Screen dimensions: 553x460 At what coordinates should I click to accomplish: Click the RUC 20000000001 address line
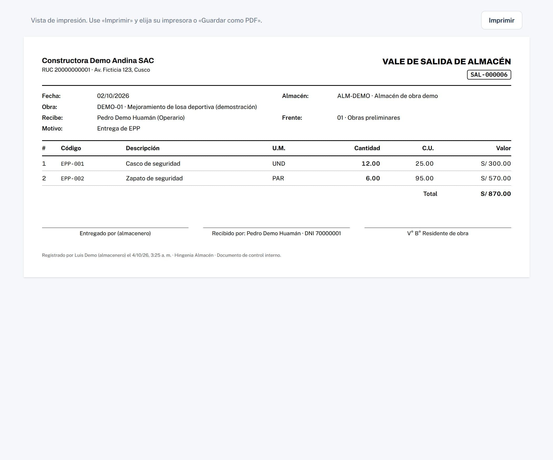click(x=96, y=70)
